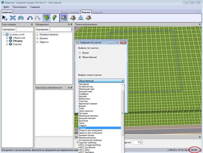203x153 pixels.
Task: Expand the Объекты layer tree node
Action: (7, 41)
